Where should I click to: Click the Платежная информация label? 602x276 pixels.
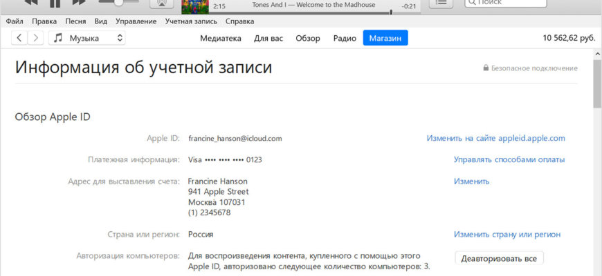pos(134,159)
